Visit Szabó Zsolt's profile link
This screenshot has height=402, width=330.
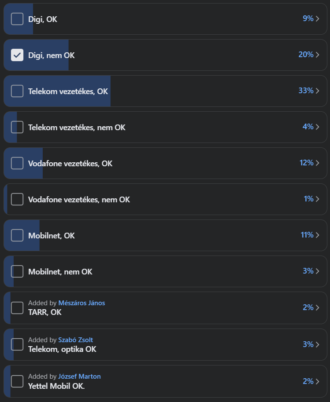(75, 340)
